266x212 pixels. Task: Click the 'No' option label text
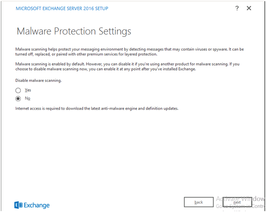[x=28, y=98]
